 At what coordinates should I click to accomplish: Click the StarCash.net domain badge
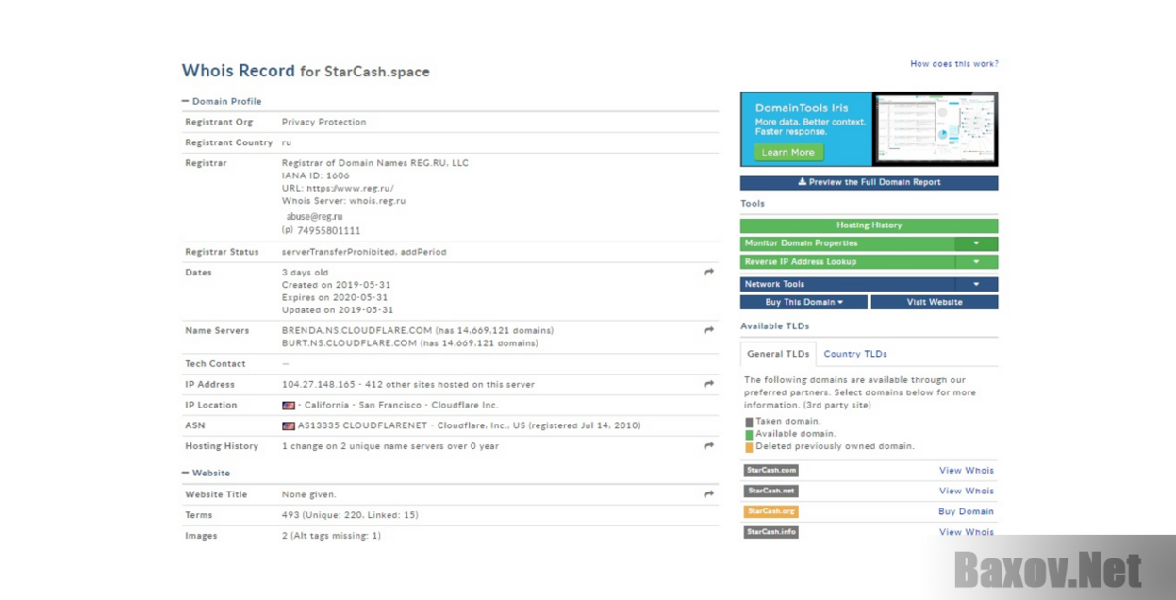[771, 492]
